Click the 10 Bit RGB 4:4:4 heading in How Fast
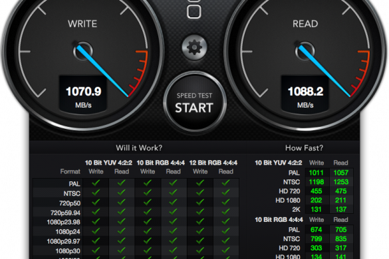Image resolution: width=389 pixels, height=259 pixels. click(x=279, y=220)
